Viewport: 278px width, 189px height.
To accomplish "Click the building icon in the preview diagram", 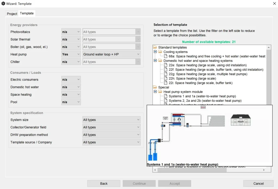I will (x=241, y=120).
